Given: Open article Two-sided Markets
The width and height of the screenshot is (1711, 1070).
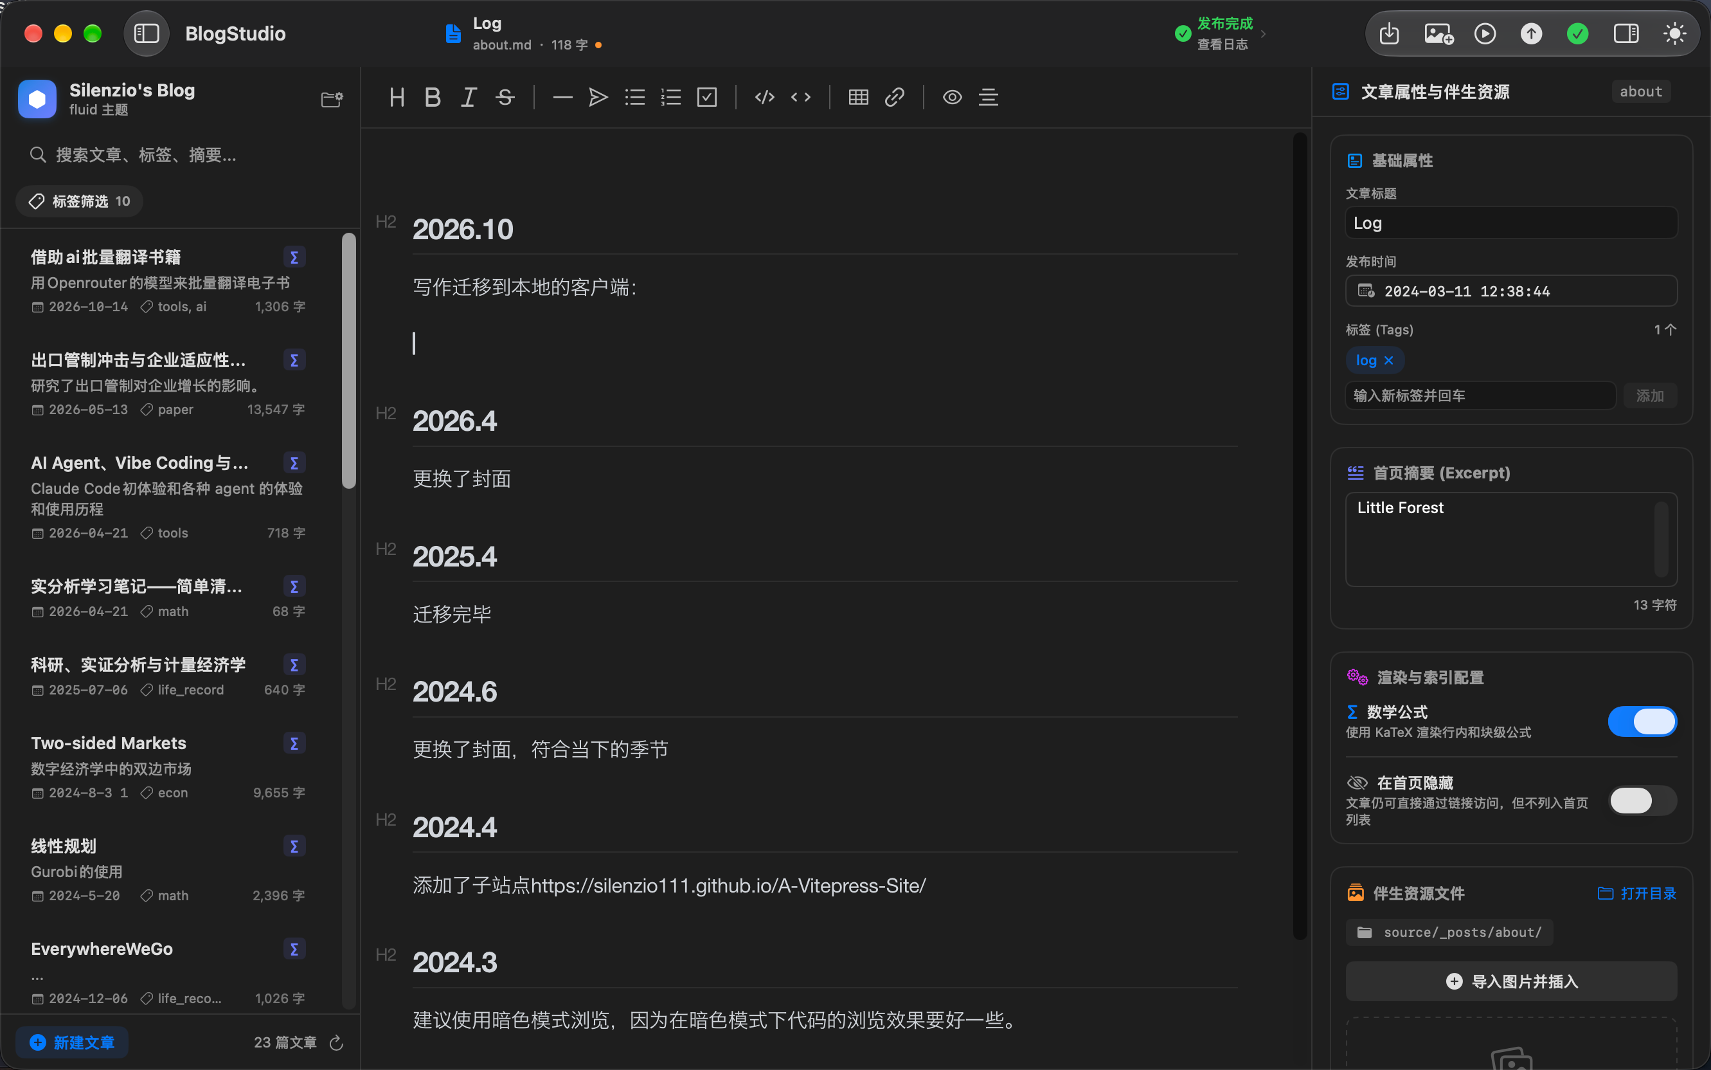Looking at the screenshot, I should pyautogui.click(x=168, y=767).
